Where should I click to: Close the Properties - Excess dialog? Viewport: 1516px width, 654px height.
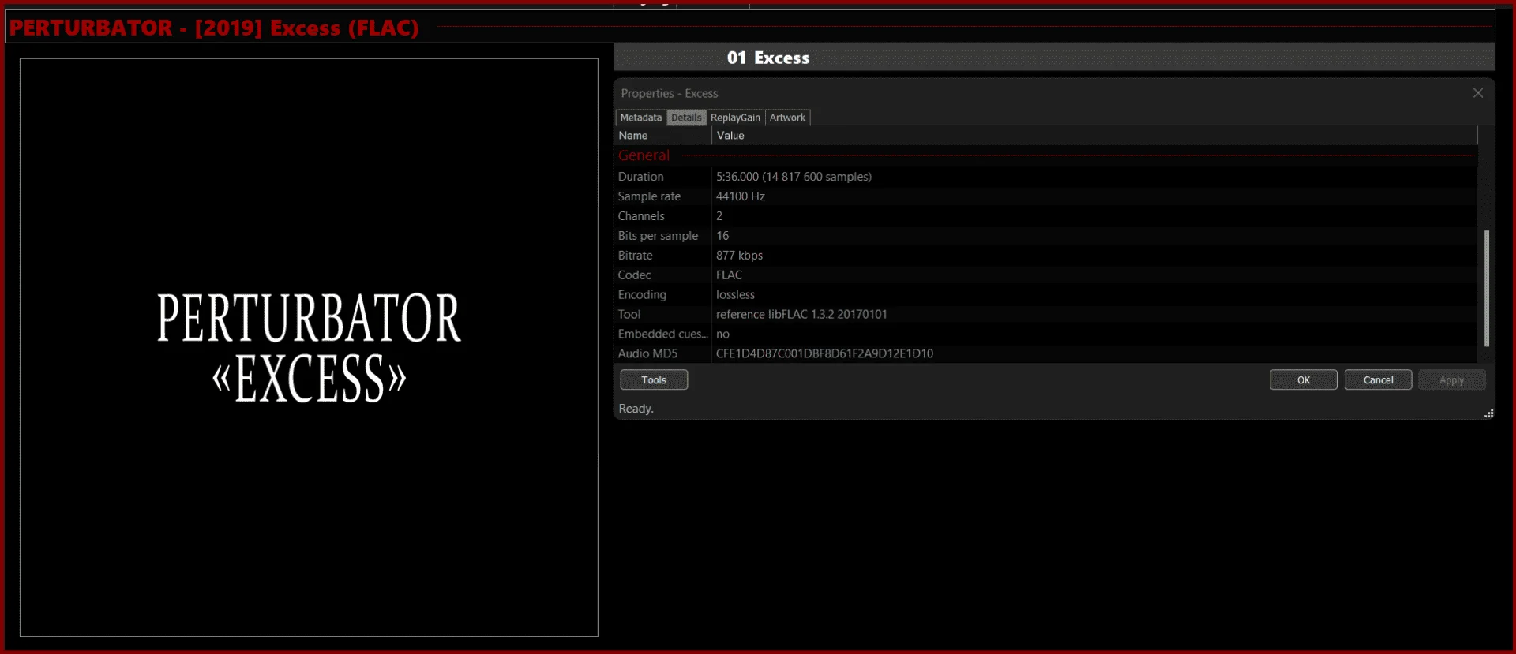point(1478,93)
